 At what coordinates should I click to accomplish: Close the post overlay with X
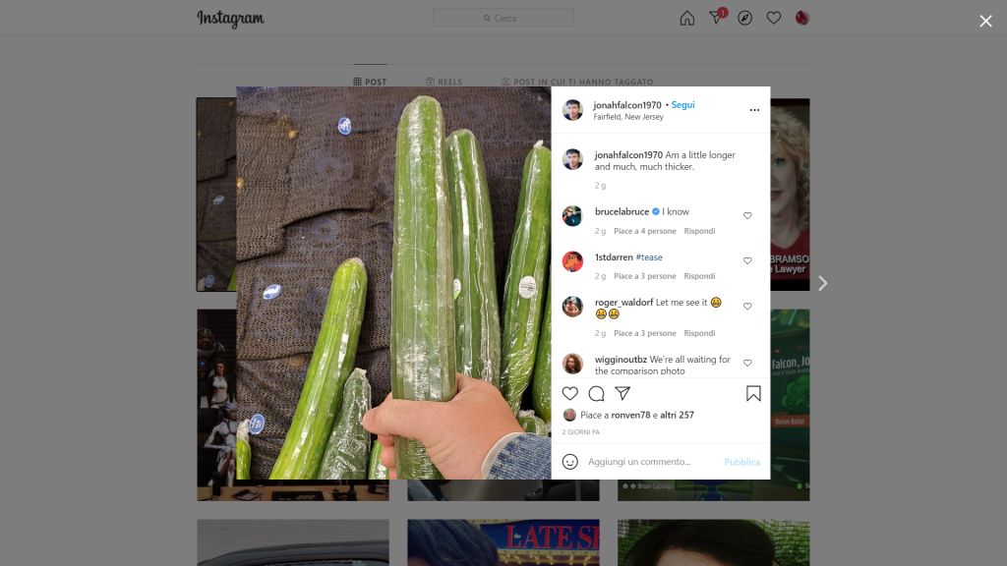click(985, 22)
